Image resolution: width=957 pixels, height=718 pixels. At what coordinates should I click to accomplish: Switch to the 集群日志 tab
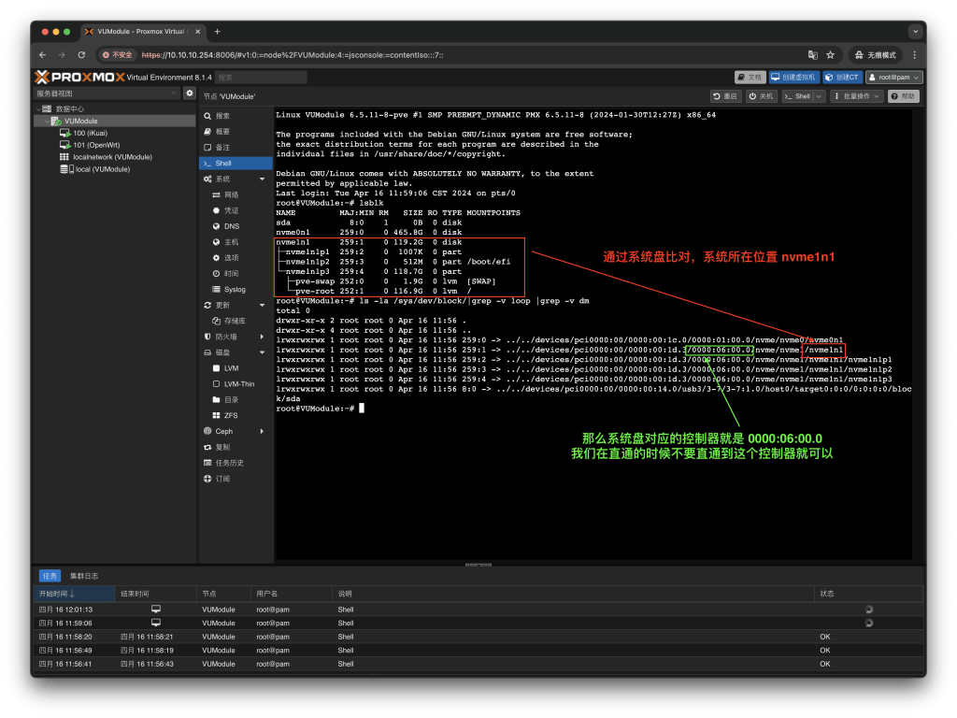[x=84, y=576]
